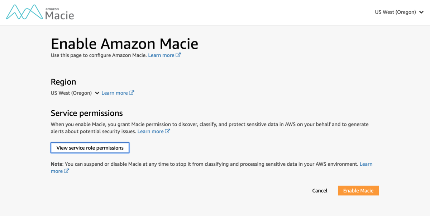Click the Service permissions section heading

(87, 113)
